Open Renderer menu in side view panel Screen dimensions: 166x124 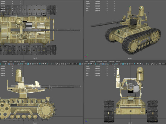[x=111, y=62]
